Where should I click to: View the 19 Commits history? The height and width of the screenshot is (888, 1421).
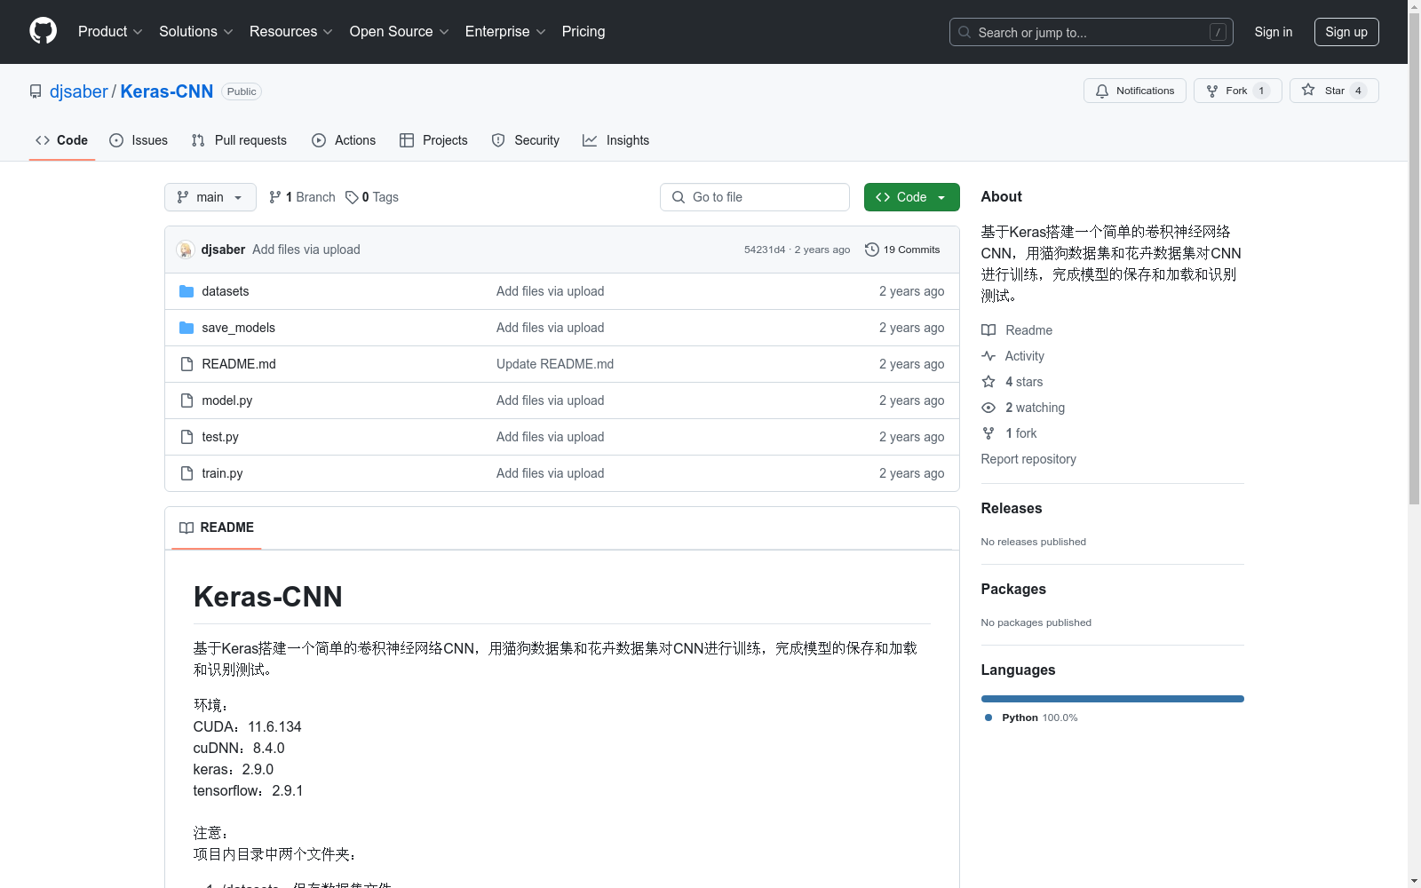pyautogui.click(x=902, y=250)
